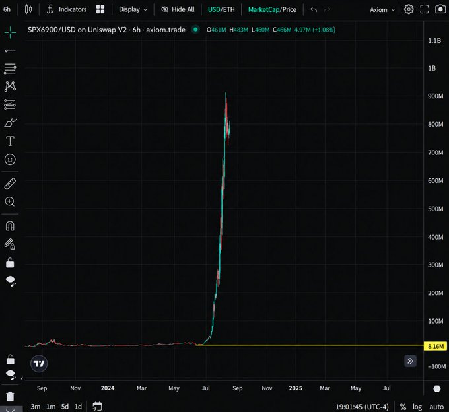Click the TradingView logo button
Screen dimensions: 449x412
coord(39,364)
